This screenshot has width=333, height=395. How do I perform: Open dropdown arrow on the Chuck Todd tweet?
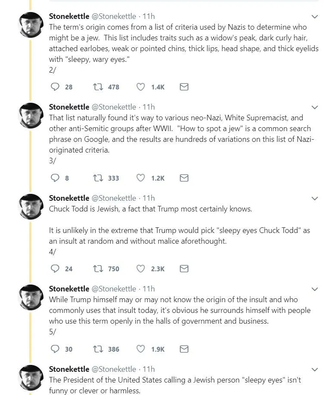pyautogui.click(x=314, y=199)
